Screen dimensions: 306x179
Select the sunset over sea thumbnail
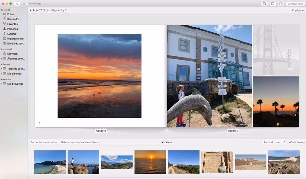pos(150,162)
